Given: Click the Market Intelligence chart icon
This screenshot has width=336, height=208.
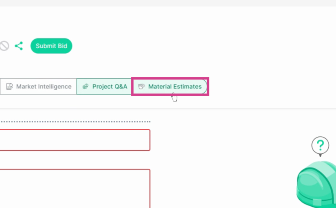Looking at the screenshot, I should click(9, 87).
